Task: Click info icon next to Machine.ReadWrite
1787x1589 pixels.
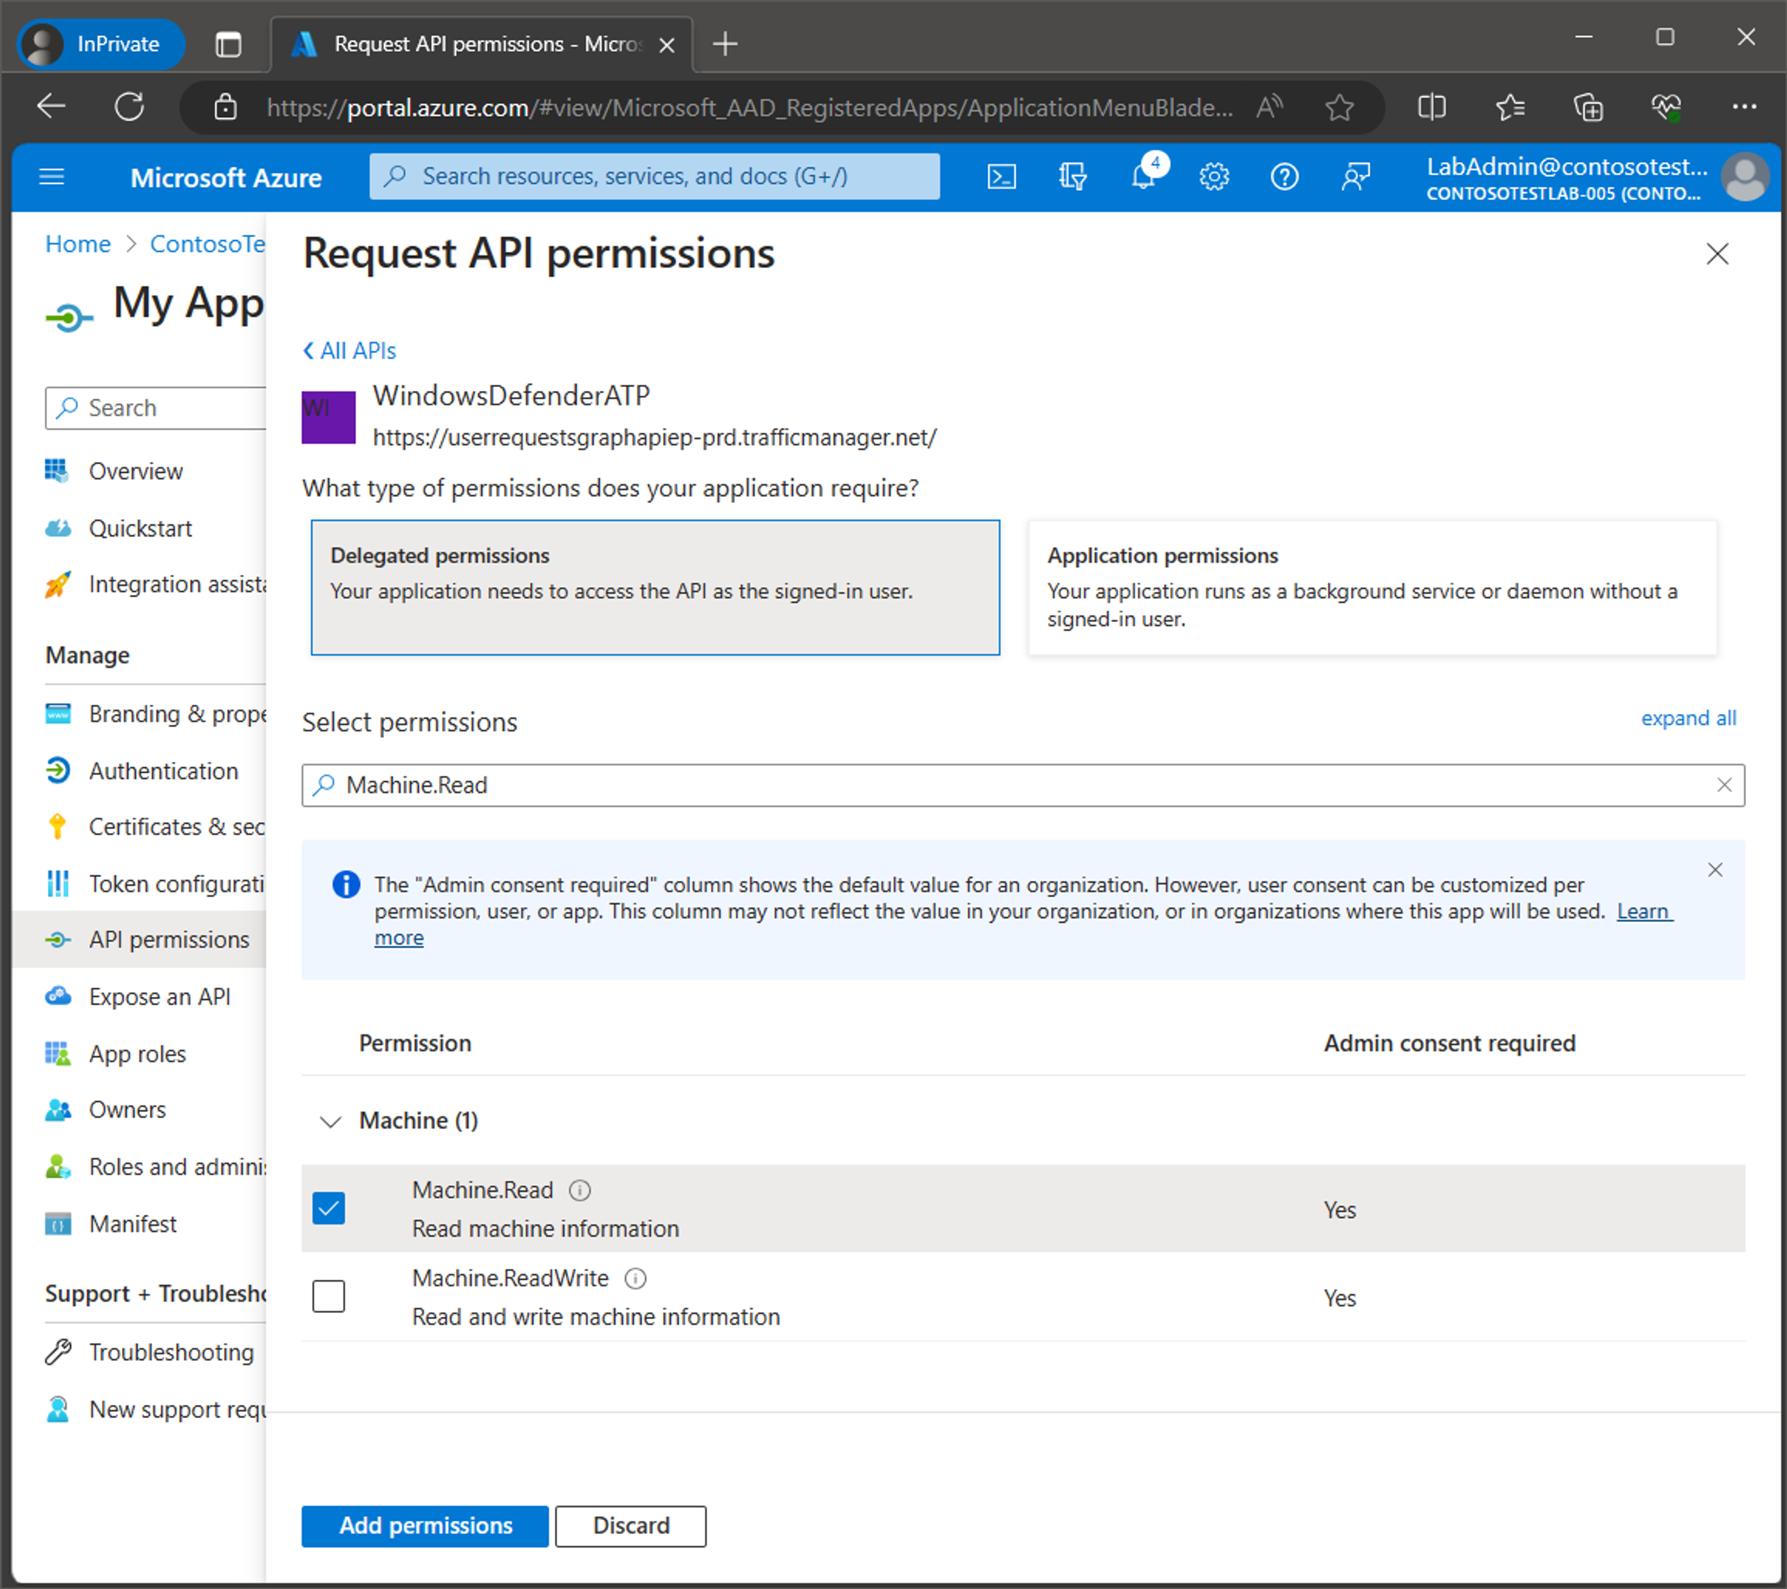Action: point(636,1279)
